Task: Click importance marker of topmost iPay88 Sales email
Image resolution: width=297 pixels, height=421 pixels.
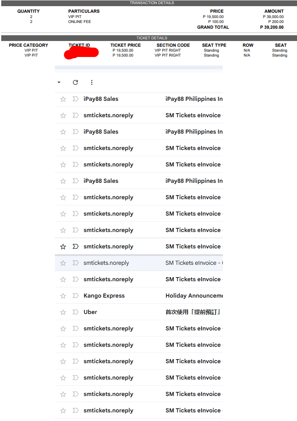Action: point(75,99)
